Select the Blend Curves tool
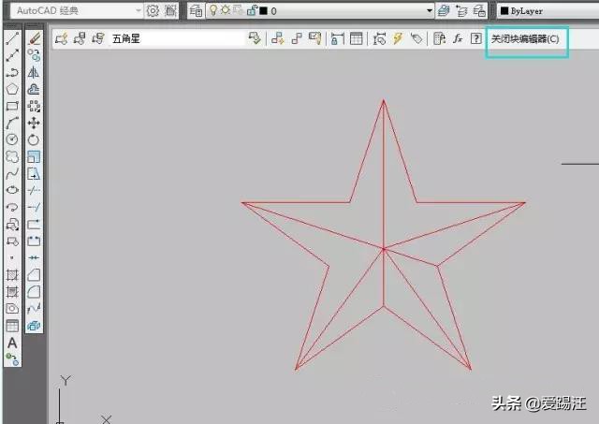This screenshot has width=599, height=424. 34,309
